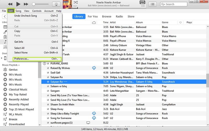
Task: Uncheck the Raised By Wolves checkbox
Action: (x=48, y=68)
